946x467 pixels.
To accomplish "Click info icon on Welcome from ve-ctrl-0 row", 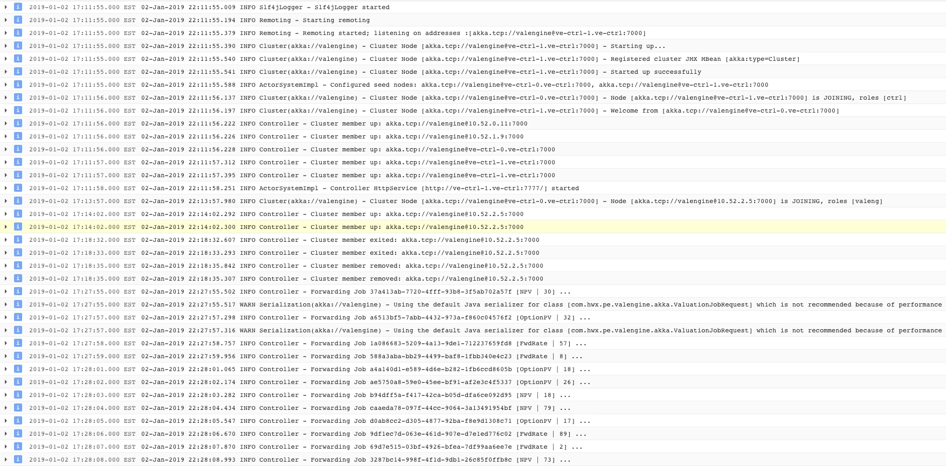I will (x=18, y=110).
